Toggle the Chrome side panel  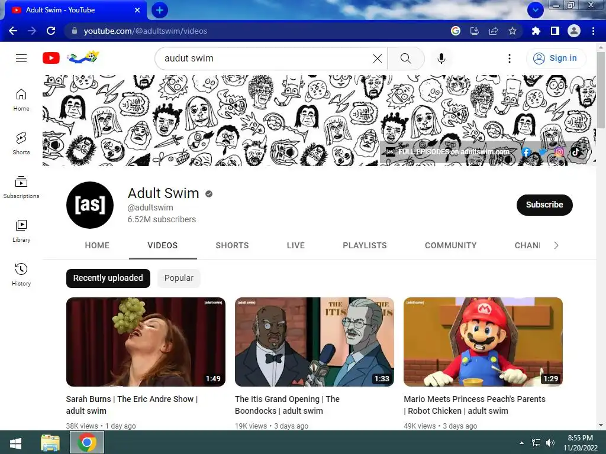click(x=555, y=31)
